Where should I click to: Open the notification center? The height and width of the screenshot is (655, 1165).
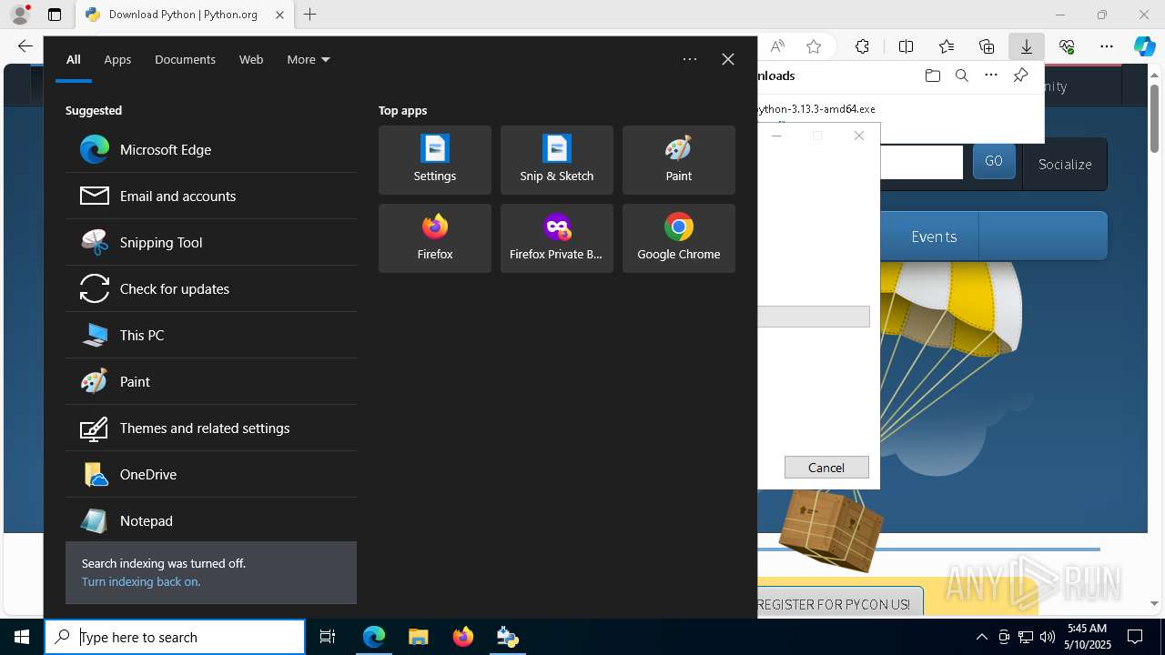[1135, 637]
